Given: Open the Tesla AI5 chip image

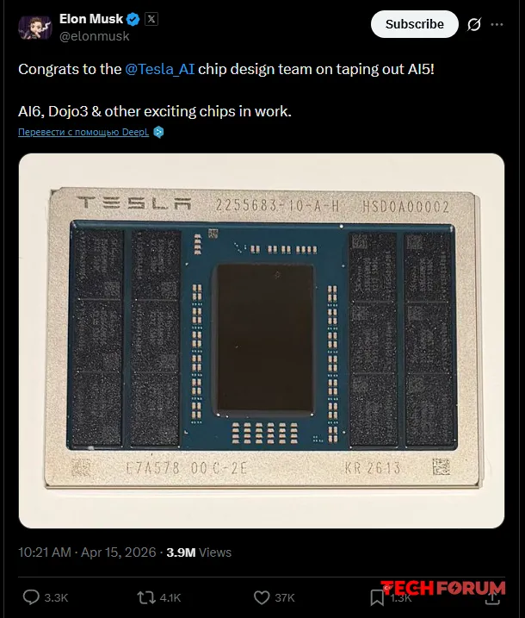Looking at the screenshot, I should [x=261, y=340].
